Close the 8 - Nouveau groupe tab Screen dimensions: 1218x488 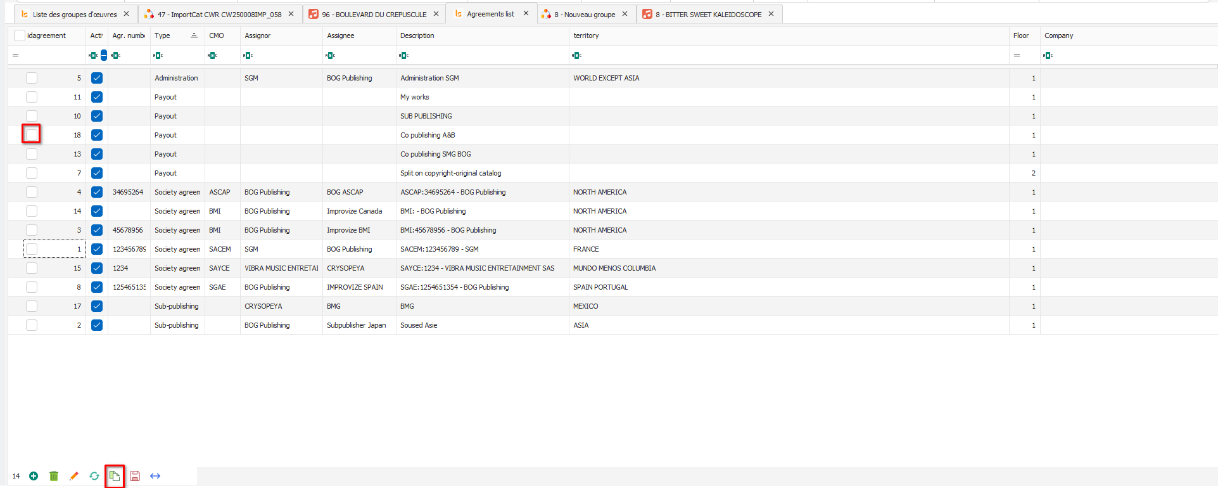click(x=625, y=14)
